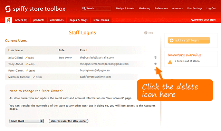Click pencil icon next to Julia Gillard
221x131 pixels.
26,58
